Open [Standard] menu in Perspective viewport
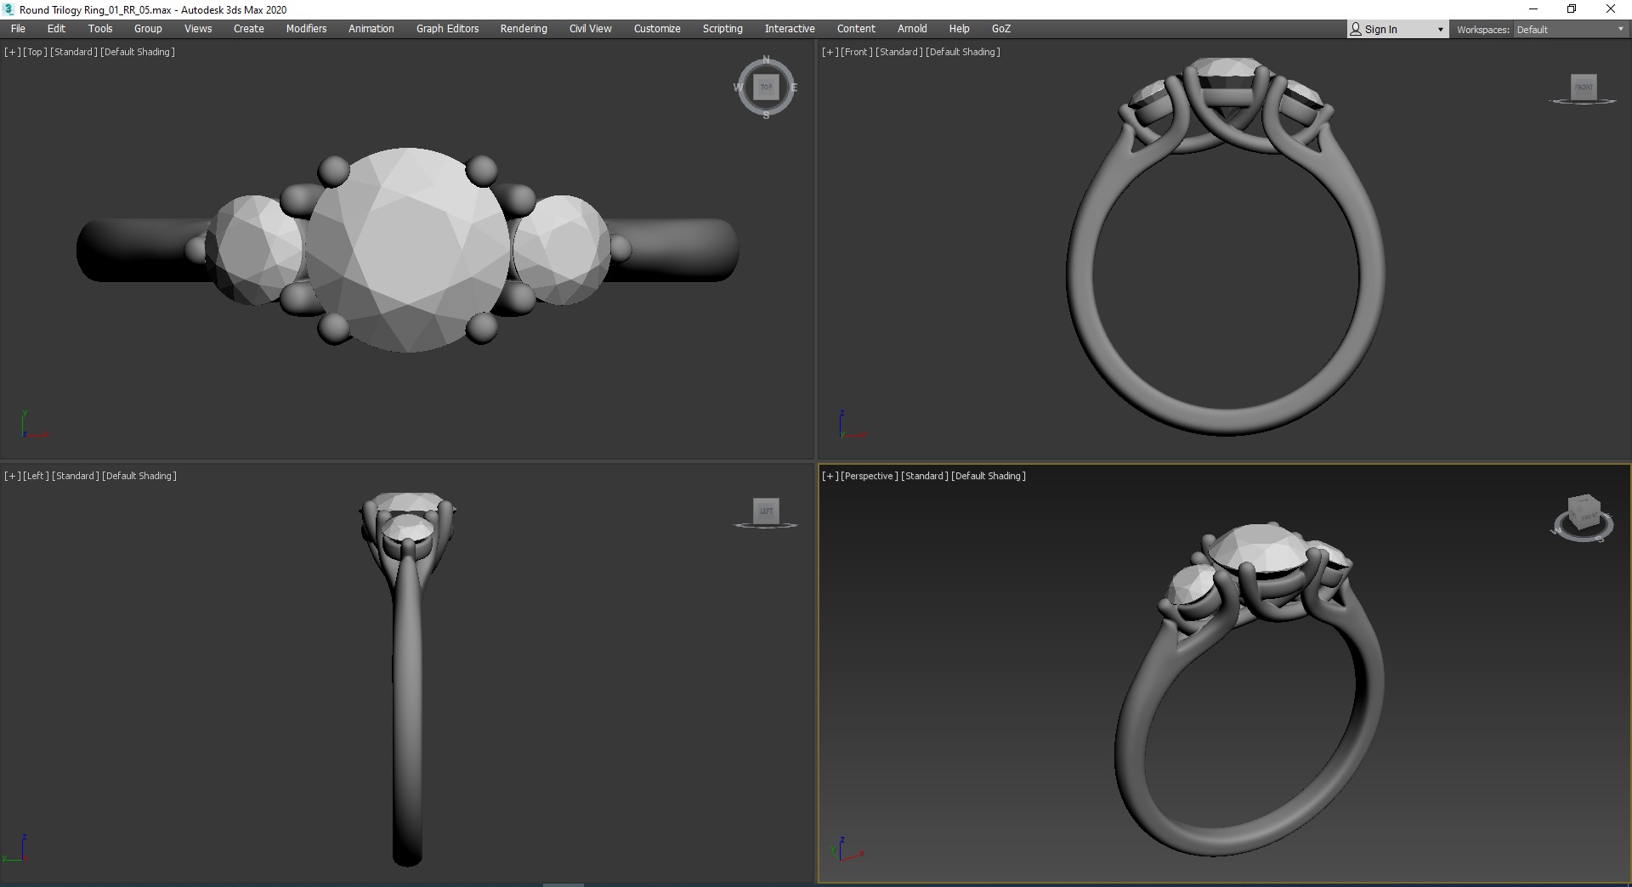1632x887 pixels. click(925, 476)
